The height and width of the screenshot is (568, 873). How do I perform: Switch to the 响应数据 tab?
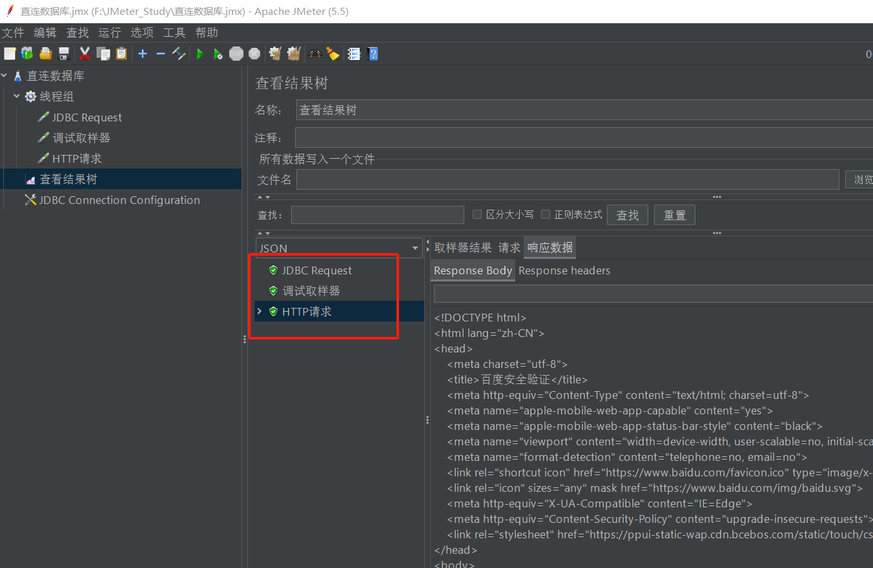(x=550, y=248)
